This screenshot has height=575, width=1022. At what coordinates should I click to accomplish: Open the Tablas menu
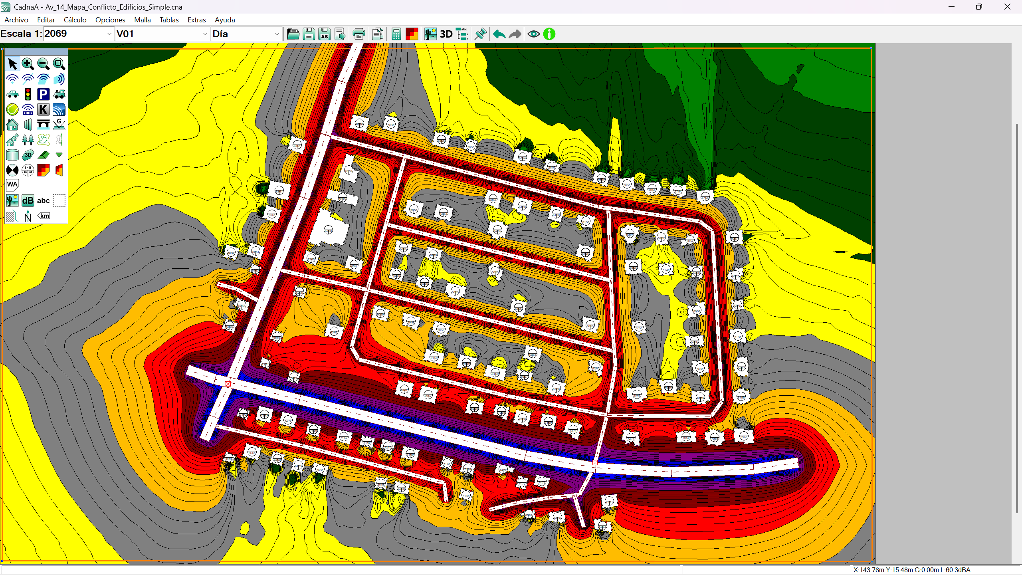coord(169,20)
